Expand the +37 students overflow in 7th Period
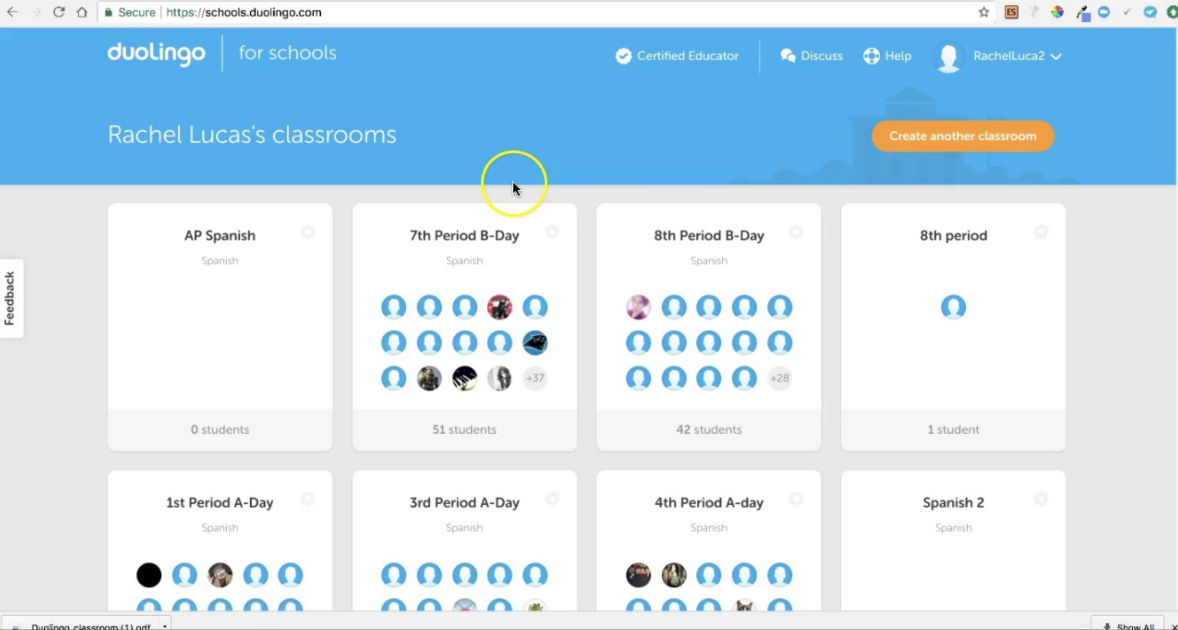This screenshot has width=1178, height=630. (x=535, y=378)
